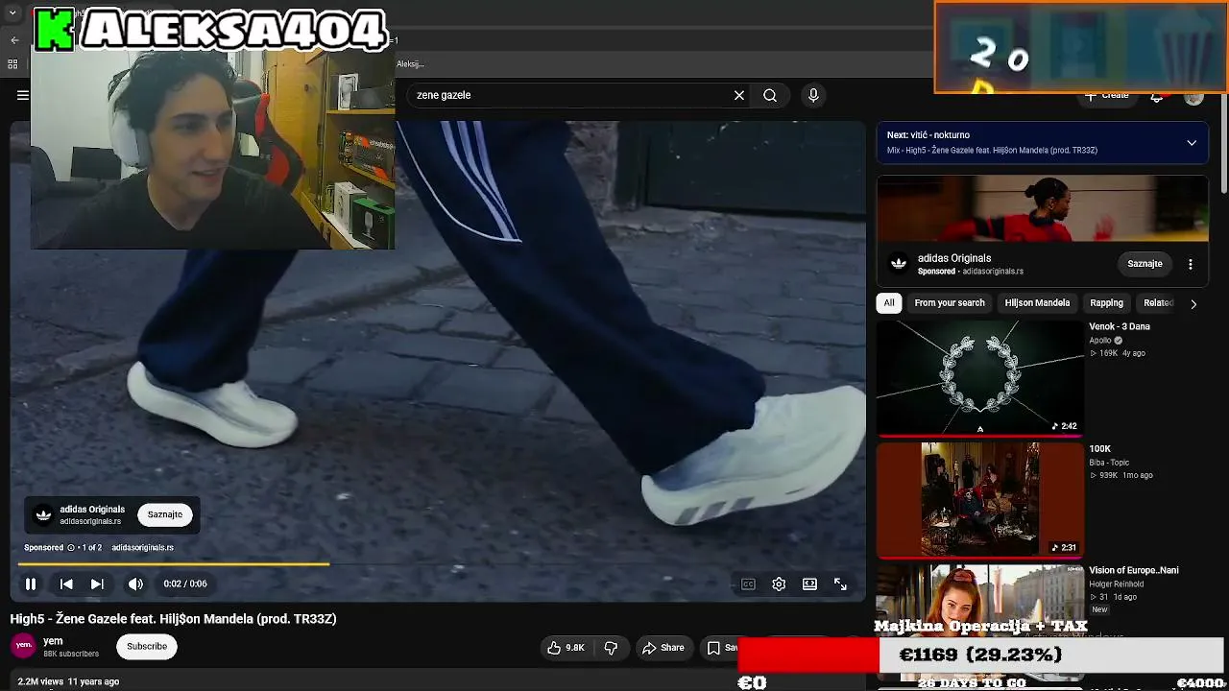Click the Holger Reinhold channel name
Viewport: 1229px width, 691px height.
1117,584
